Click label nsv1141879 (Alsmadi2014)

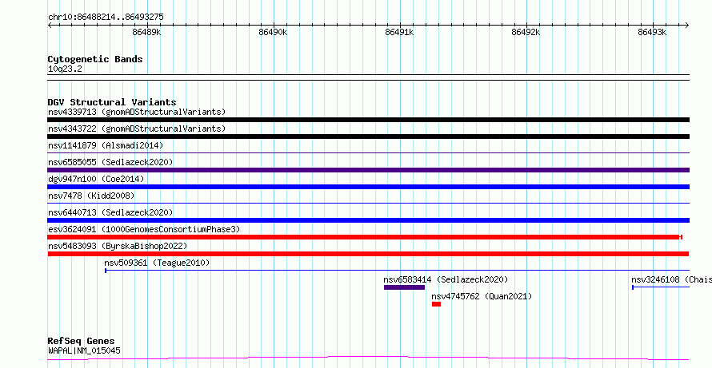click(106, 145)
